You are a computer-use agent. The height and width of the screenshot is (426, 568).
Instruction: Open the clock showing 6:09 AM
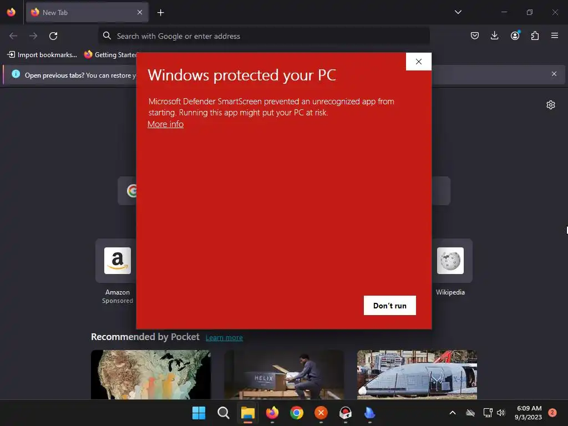point(528,413)
